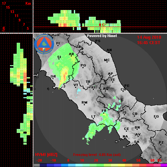Click the 65 value on dBZ scale
The width and height of the screenshot is (167, 167).
coord(159,160)
